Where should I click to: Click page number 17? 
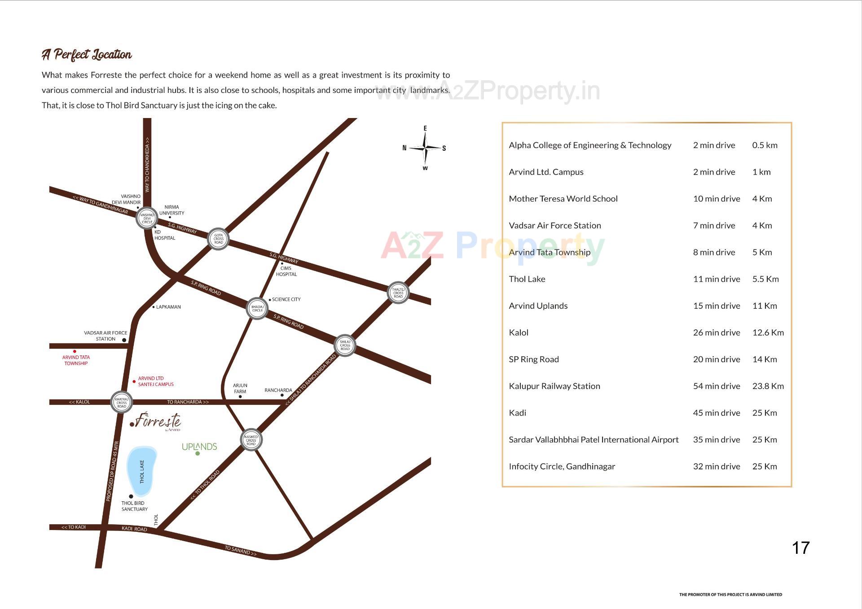[800, 548]
